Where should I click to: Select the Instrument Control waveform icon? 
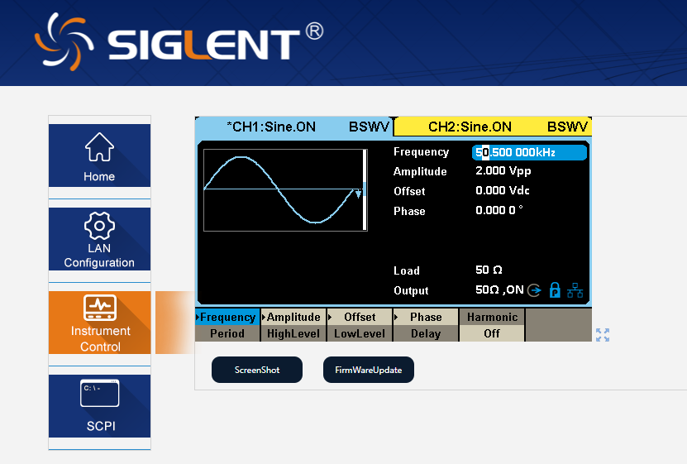click(x=99, y=308)
